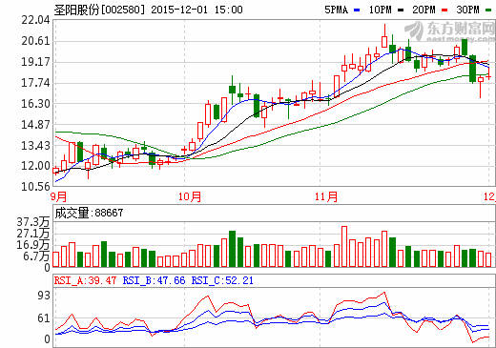
Task: Click the 10PM legend label
Action: click(380, 10)
